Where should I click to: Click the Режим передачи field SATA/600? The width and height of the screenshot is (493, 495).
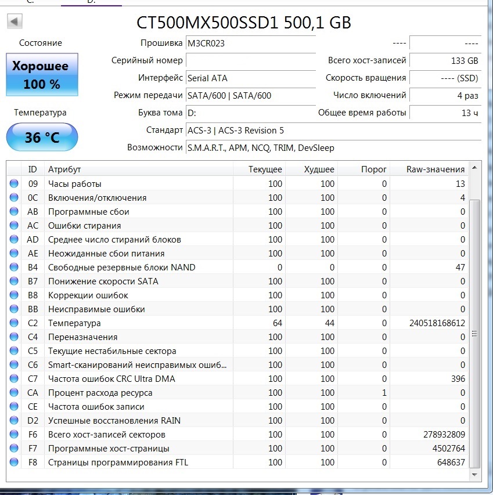click(x=251, y=95)
